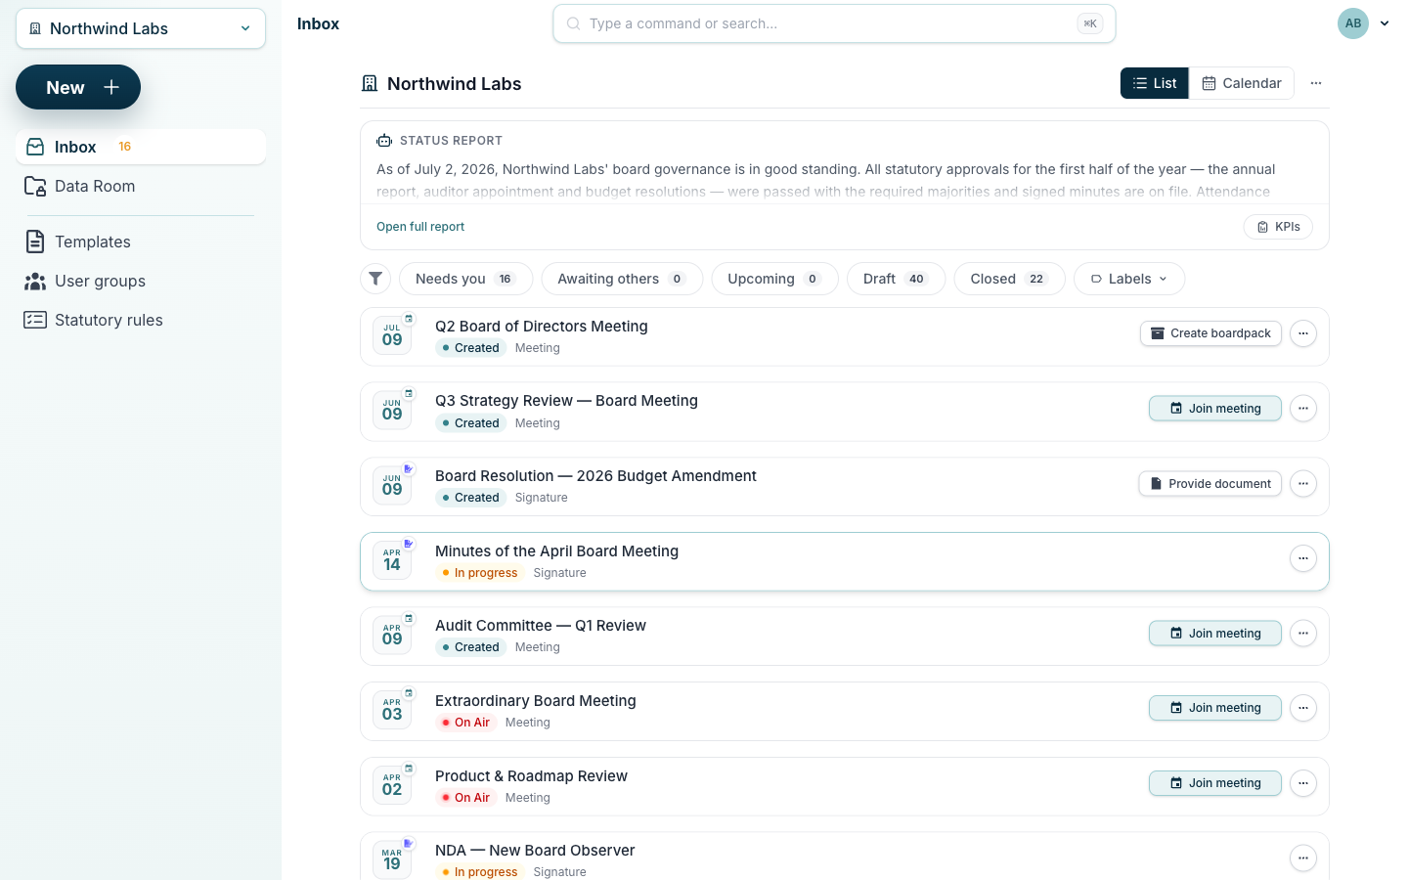
Task: Open more options for Audit Committee Q1 Review
Action: point(1303,634)
